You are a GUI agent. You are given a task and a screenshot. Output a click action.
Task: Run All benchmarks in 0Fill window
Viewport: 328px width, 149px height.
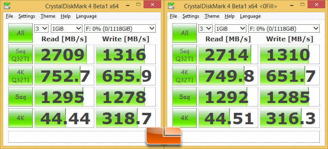tap(184, 33)
